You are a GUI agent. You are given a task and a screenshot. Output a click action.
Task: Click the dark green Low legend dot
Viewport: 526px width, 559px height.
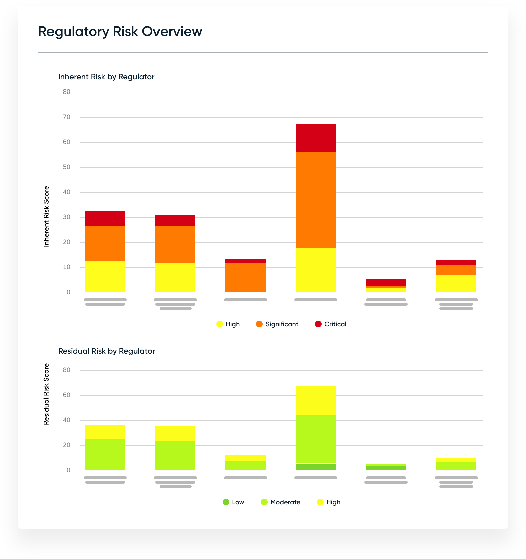pos(226,502)
